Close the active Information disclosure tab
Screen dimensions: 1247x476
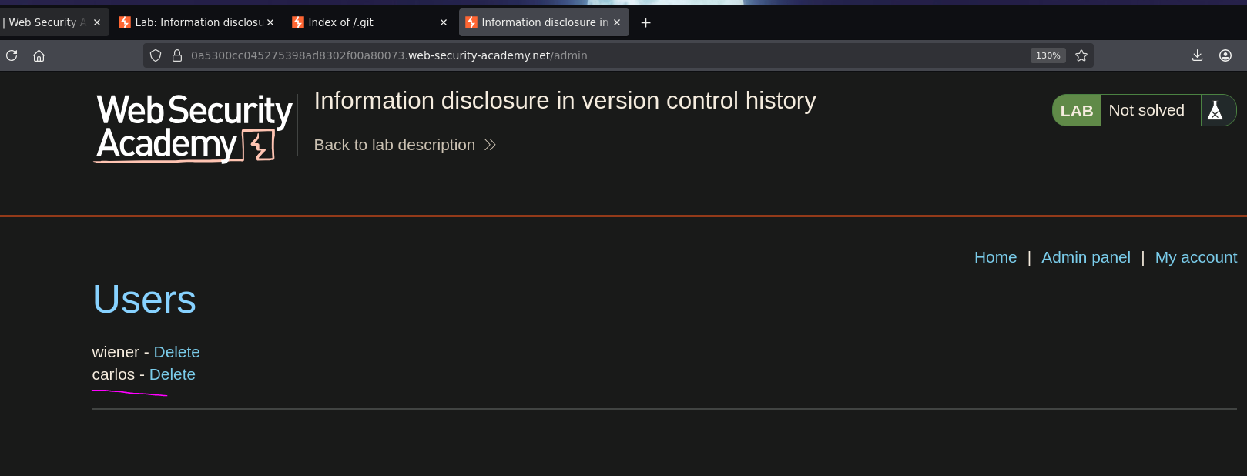tap(617, 23)
